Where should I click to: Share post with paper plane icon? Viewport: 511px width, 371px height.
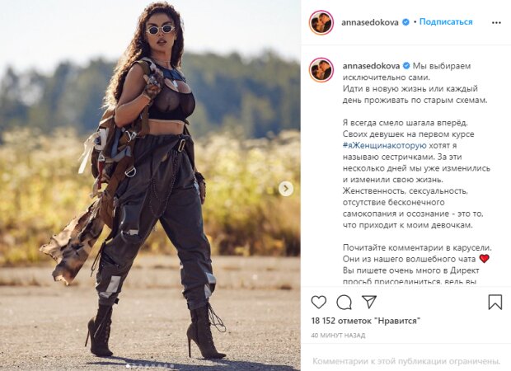[x=369, y=302]
